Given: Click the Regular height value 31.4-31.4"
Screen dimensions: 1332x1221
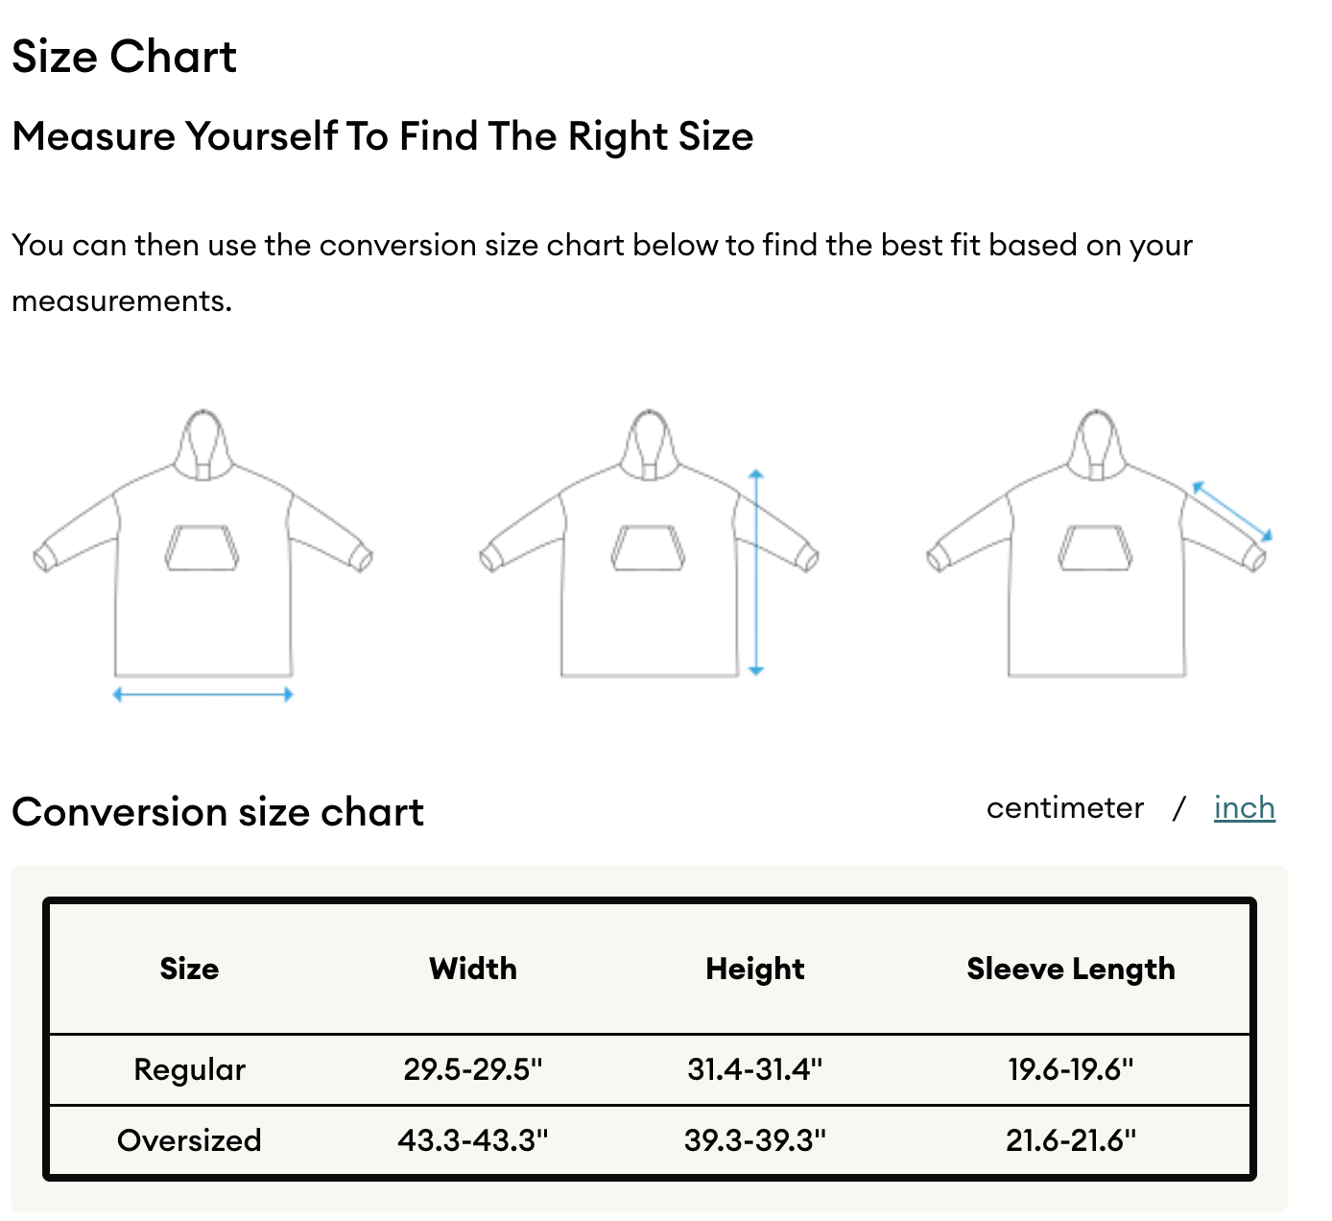Looking at the screenshot, I should 755,1069.
